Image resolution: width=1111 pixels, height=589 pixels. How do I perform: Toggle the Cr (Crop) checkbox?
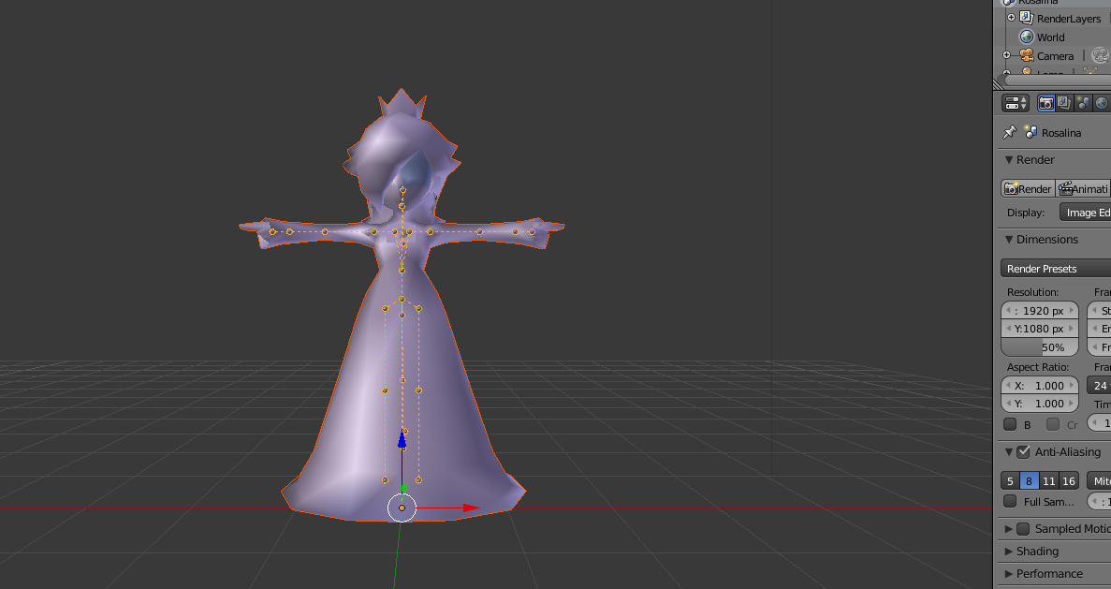tap(1053, 424)
